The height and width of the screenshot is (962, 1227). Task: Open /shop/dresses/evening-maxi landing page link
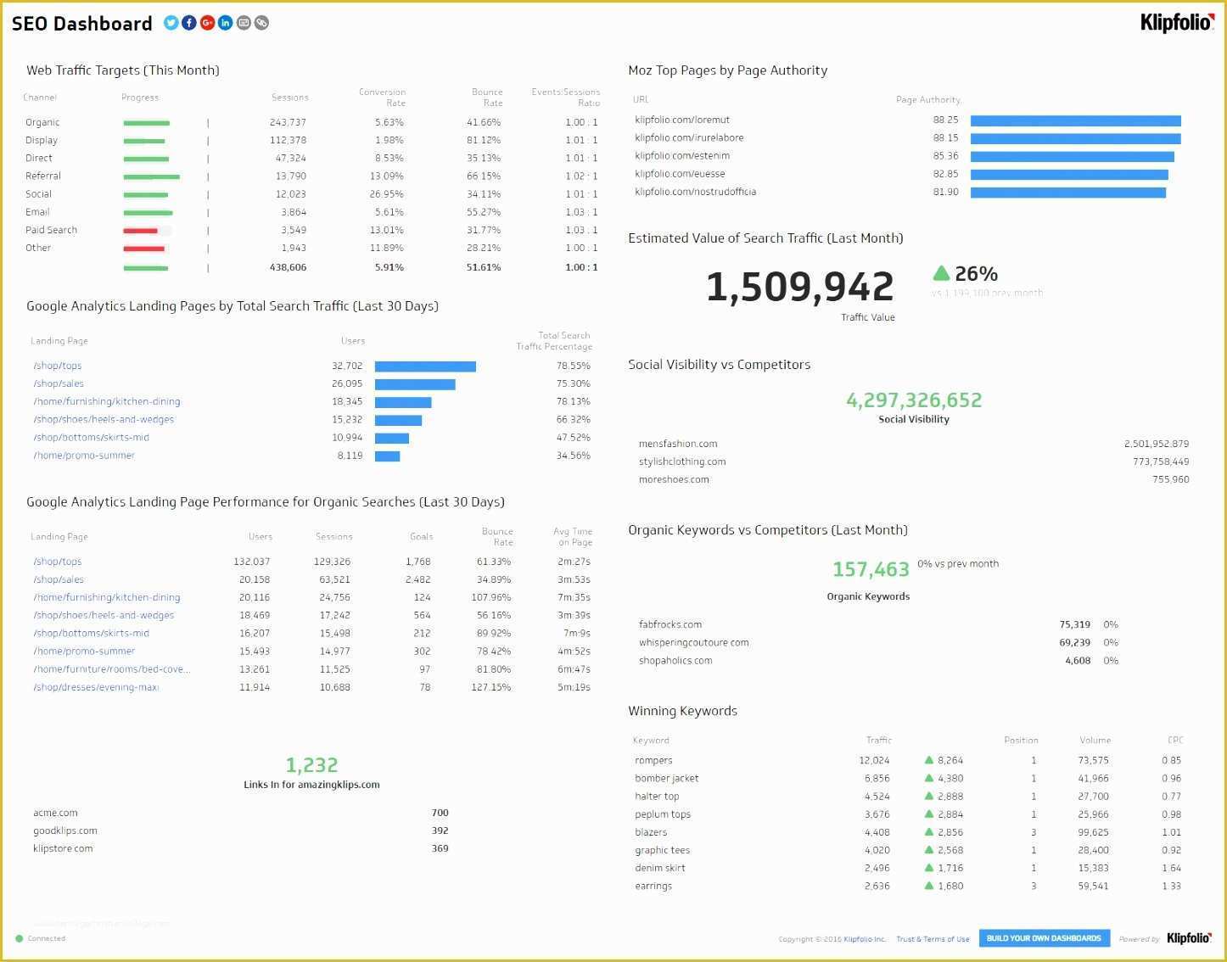point(96,687)
